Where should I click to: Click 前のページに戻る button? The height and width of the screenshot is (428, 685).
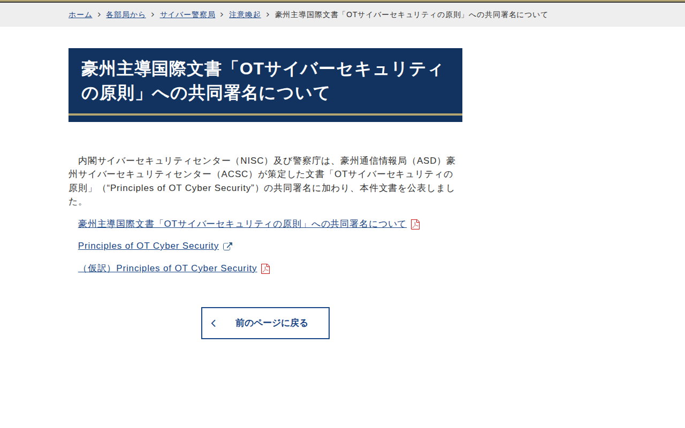[x=265, y=323]
